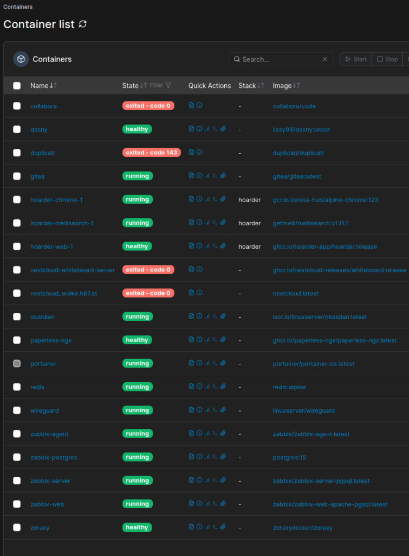
Task: Sort by the Stack column
Action: pos(251,85)
